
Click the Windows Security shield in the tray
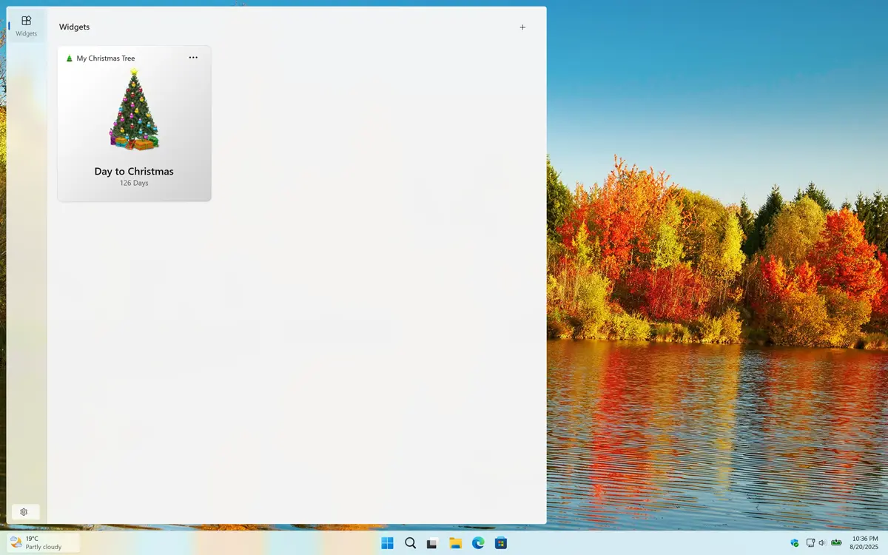(793, 542)
